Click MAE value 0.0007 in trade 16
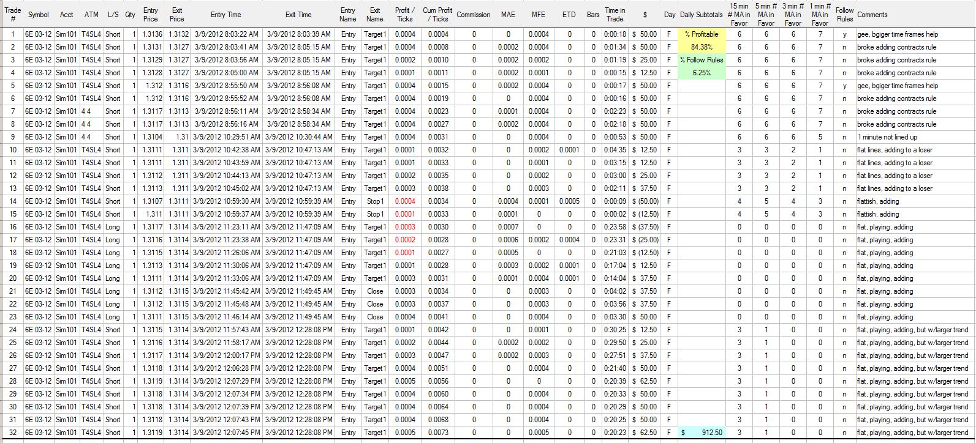976x443 pixels. tap(509, 227)
